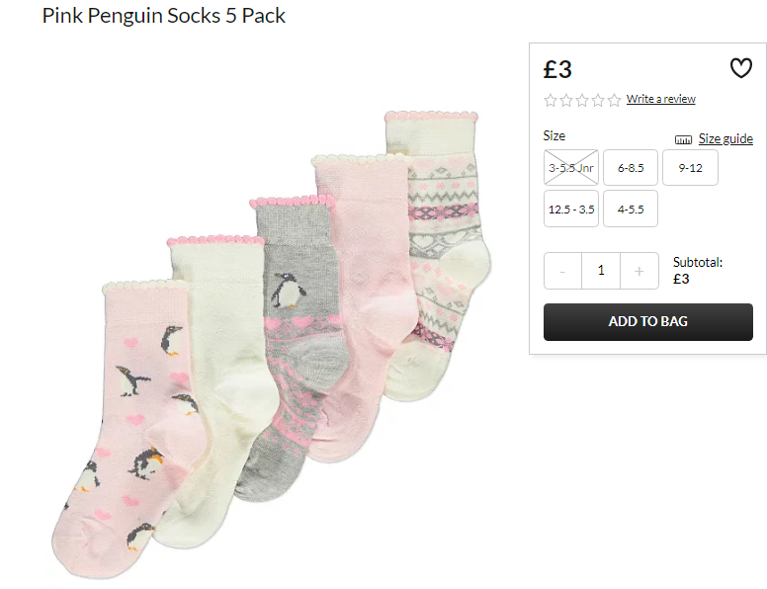Select the fifth rating star
Image resolution: width=767 pixels, height=589 pixels.
[614, 100]
